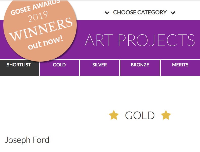Open the CHOOSE CATEGORY dropdown label

click(140, 12)
